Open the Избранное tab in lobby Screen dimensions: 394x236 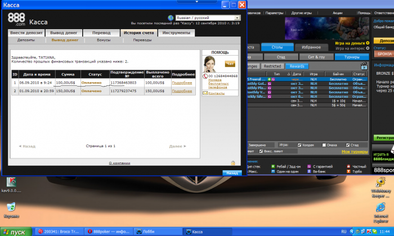coord(311,47)
